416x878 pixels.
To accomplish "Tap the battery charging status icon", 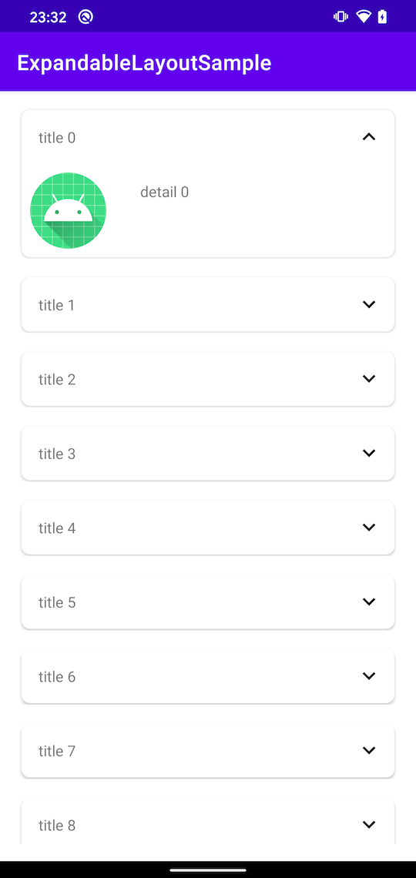I will 382,17.
